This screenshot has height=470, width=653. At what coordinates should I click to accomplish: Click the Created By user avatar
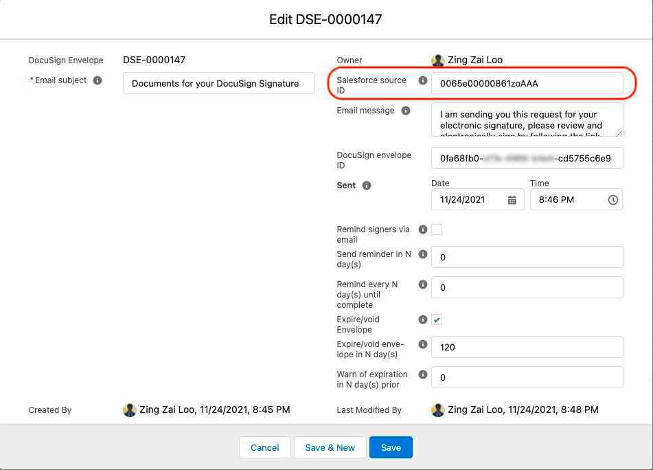(129, 410)
